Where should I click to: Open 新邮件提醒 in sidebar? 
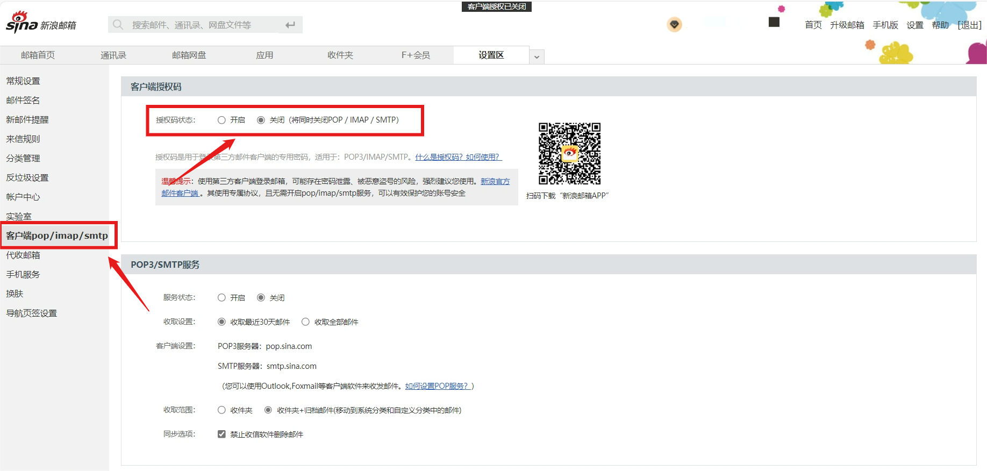coord(27,119)
